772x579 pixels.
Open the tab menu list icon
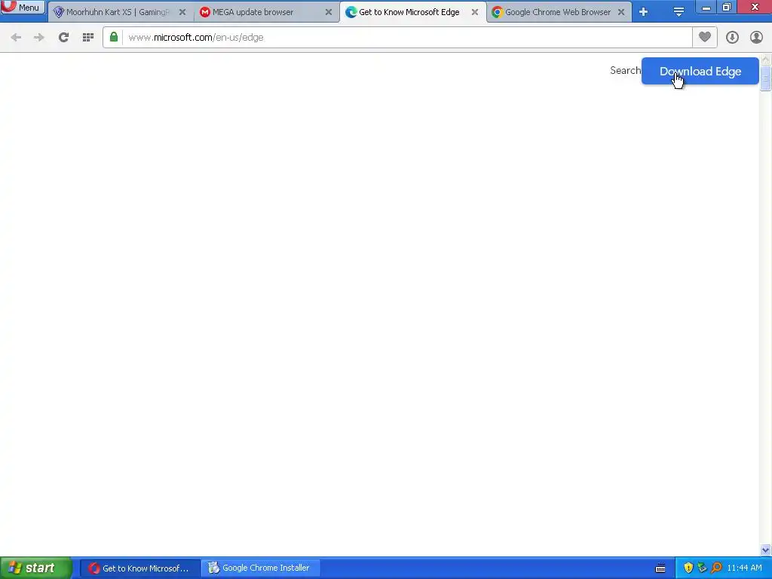pos(679,12)
